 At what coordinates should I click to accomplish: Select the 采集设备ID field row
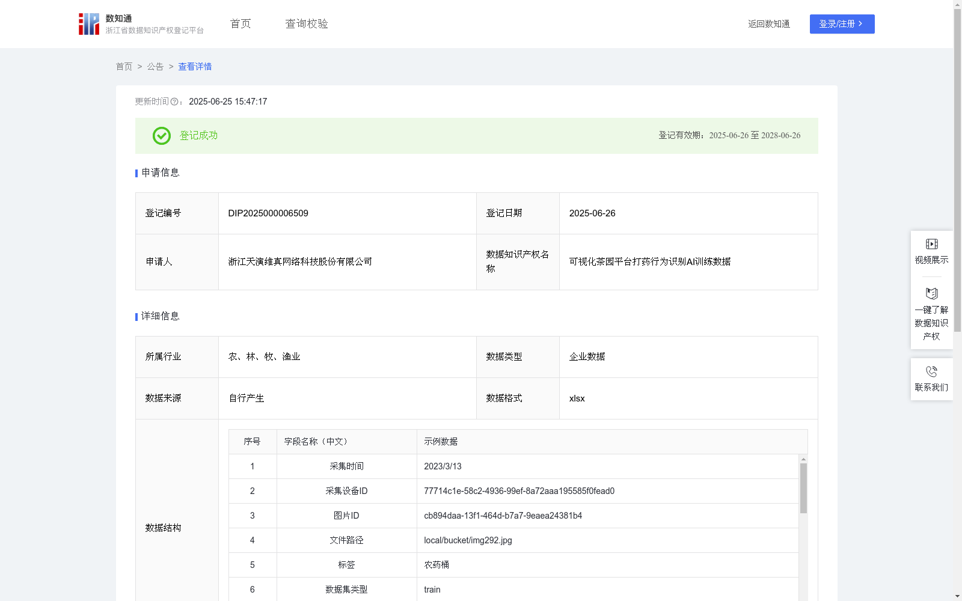tap(513, 491)
